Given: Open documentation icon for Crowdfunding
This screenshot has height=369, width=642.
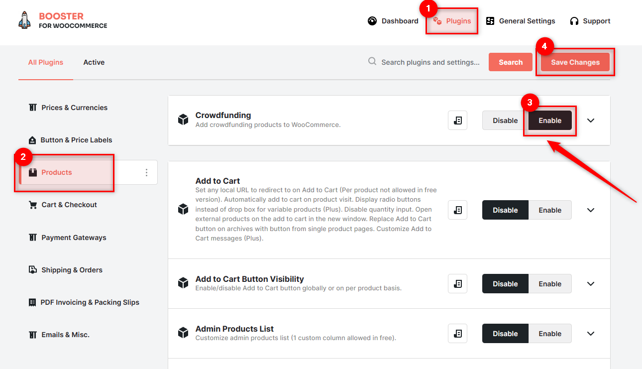Looking at the screenshot, I should pos(458,121).
